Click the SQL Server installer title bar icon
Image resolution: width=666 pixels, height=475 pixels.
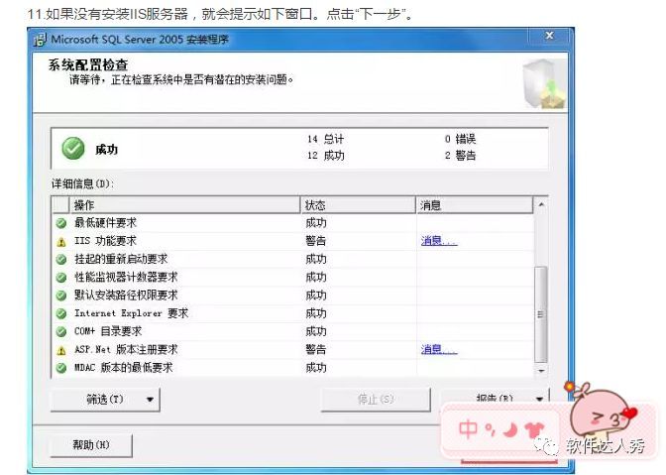point(40,40)
